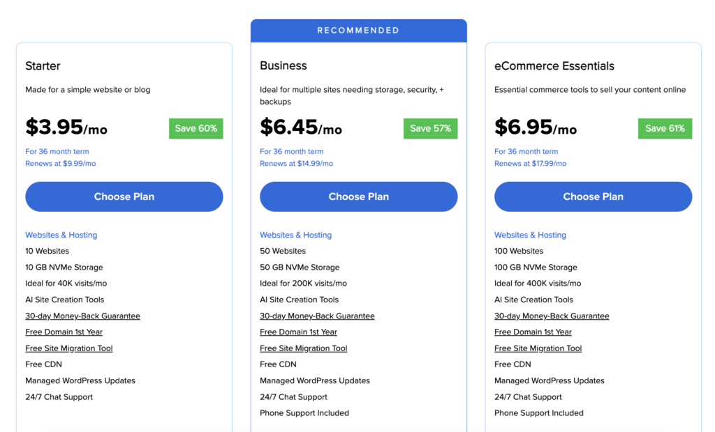
Task: Open Starter's 30-day Money-Back Guarantee link
Action: click(82, 316)
